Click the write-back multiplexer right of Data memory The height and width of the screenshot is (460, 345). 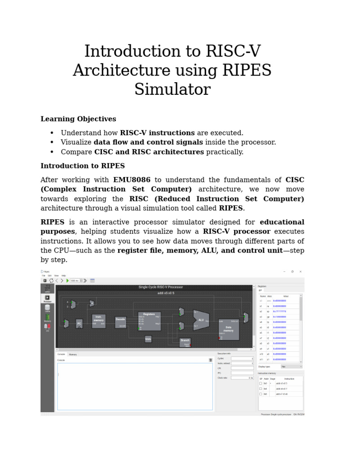pos(246,318)
